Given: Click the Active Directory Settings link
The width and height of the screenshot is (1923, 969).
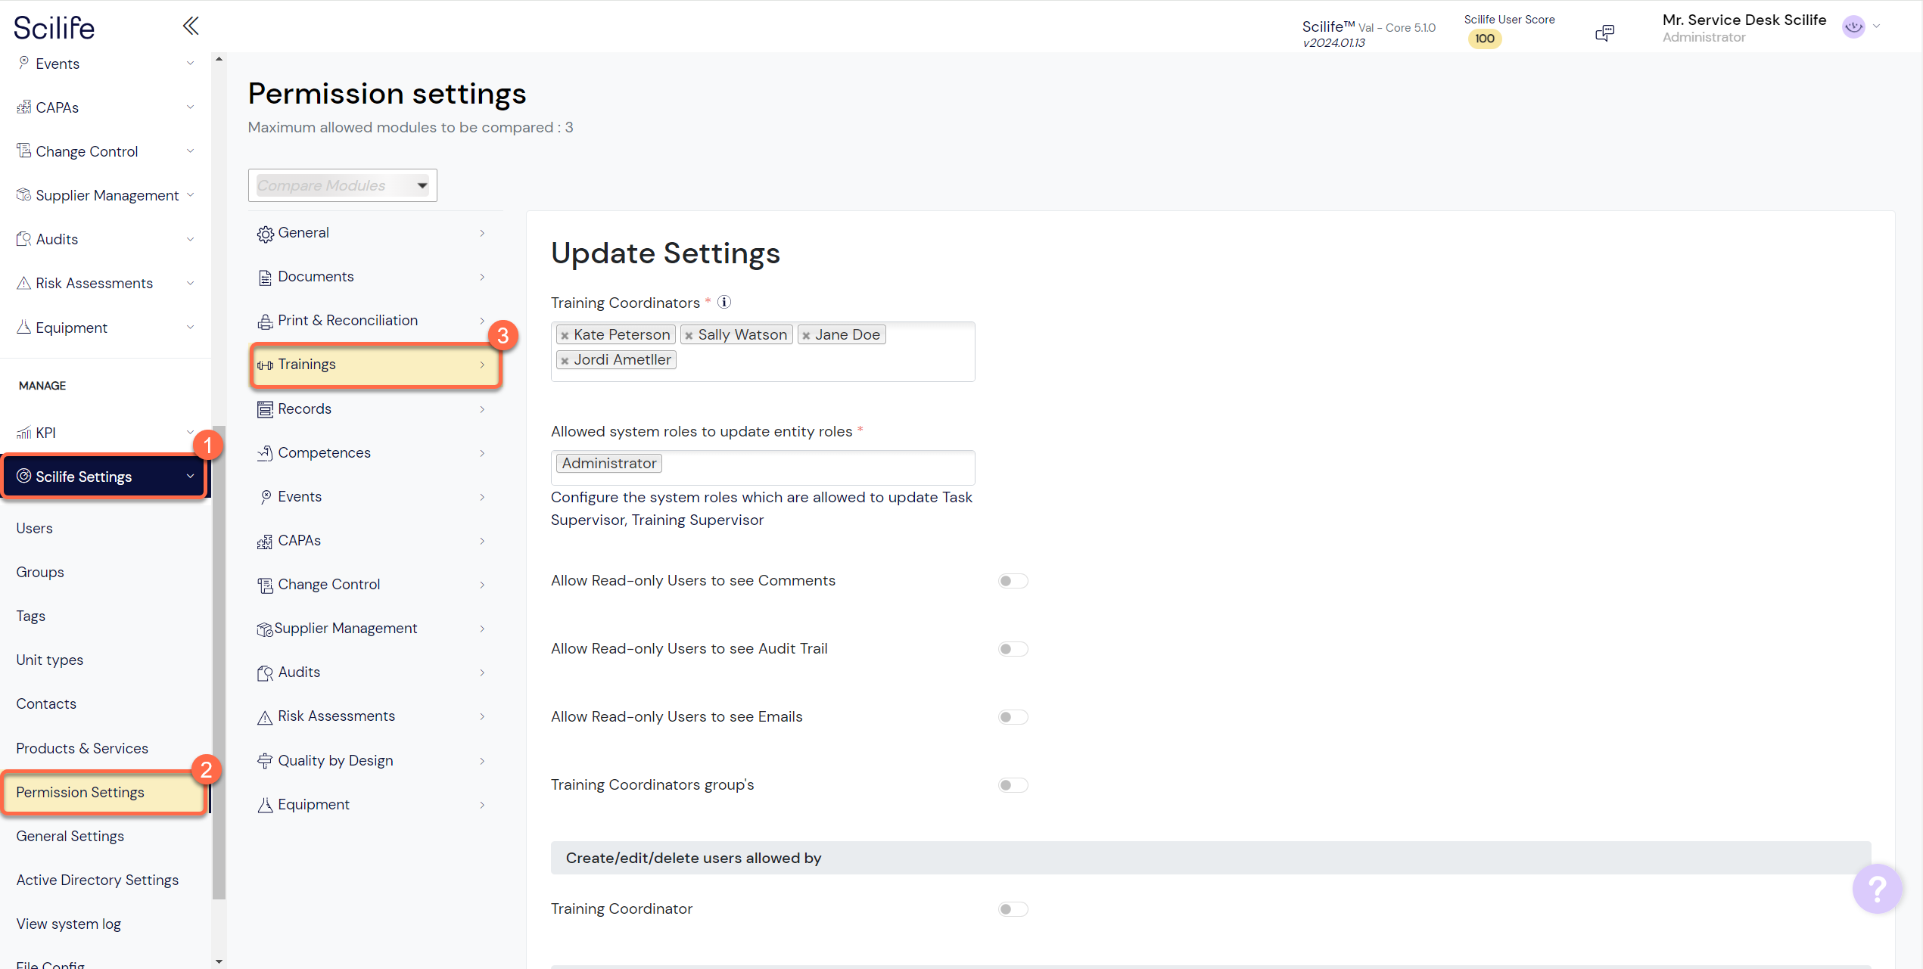Looking at the screenshot, I should tap(97, 880).
